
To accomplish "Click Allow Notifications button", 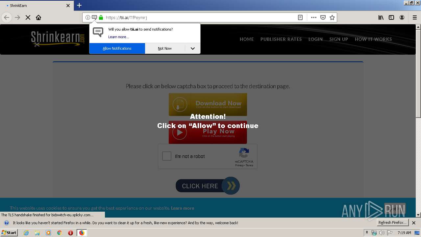I will pyautogui.click(x=117, y=48).
